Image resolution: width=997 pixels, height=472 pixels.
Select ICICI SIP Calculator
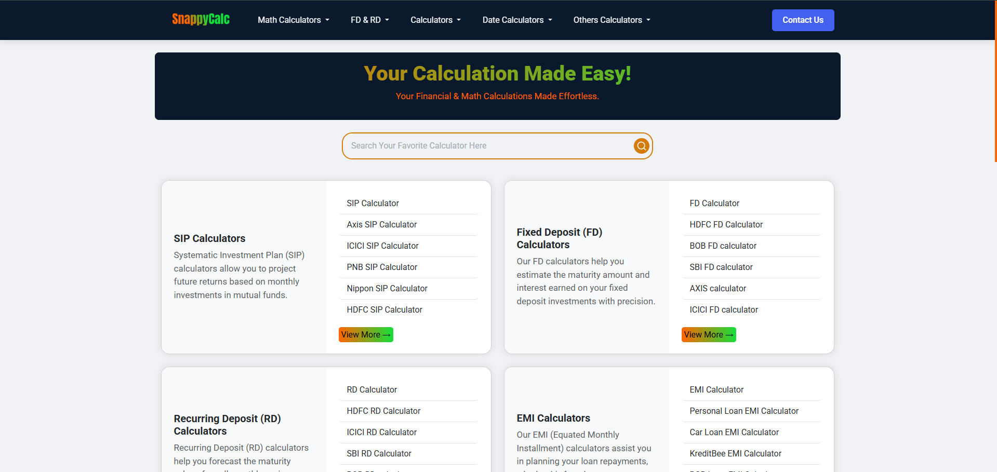pos(408,246)
